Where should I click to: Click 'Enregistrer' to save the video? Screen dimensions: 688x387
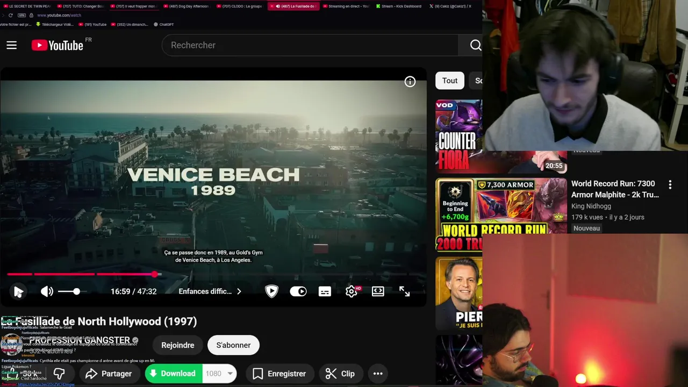tap(279, 374)
